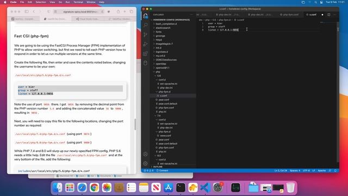Open the Help menu in menu bar
The width and height of the screenshot is (348, 196).
[x=102, y=2]
